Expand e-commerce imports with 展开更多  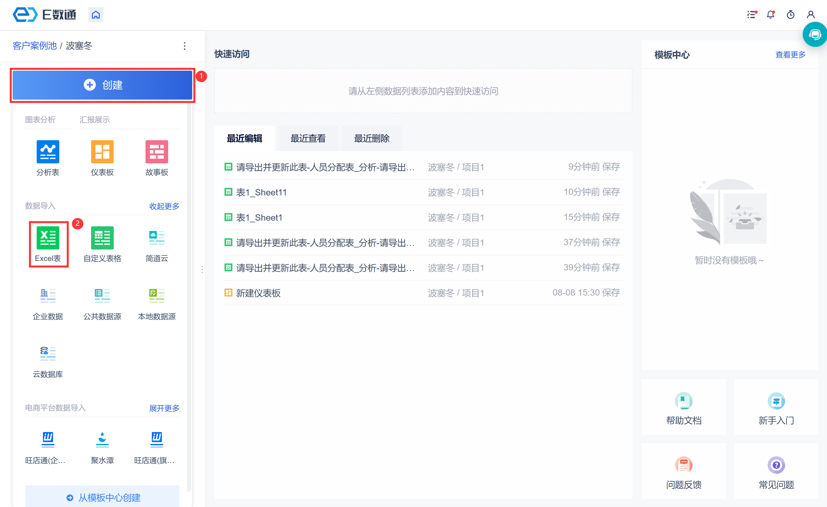pyautogui.click(x=164, y=408)
